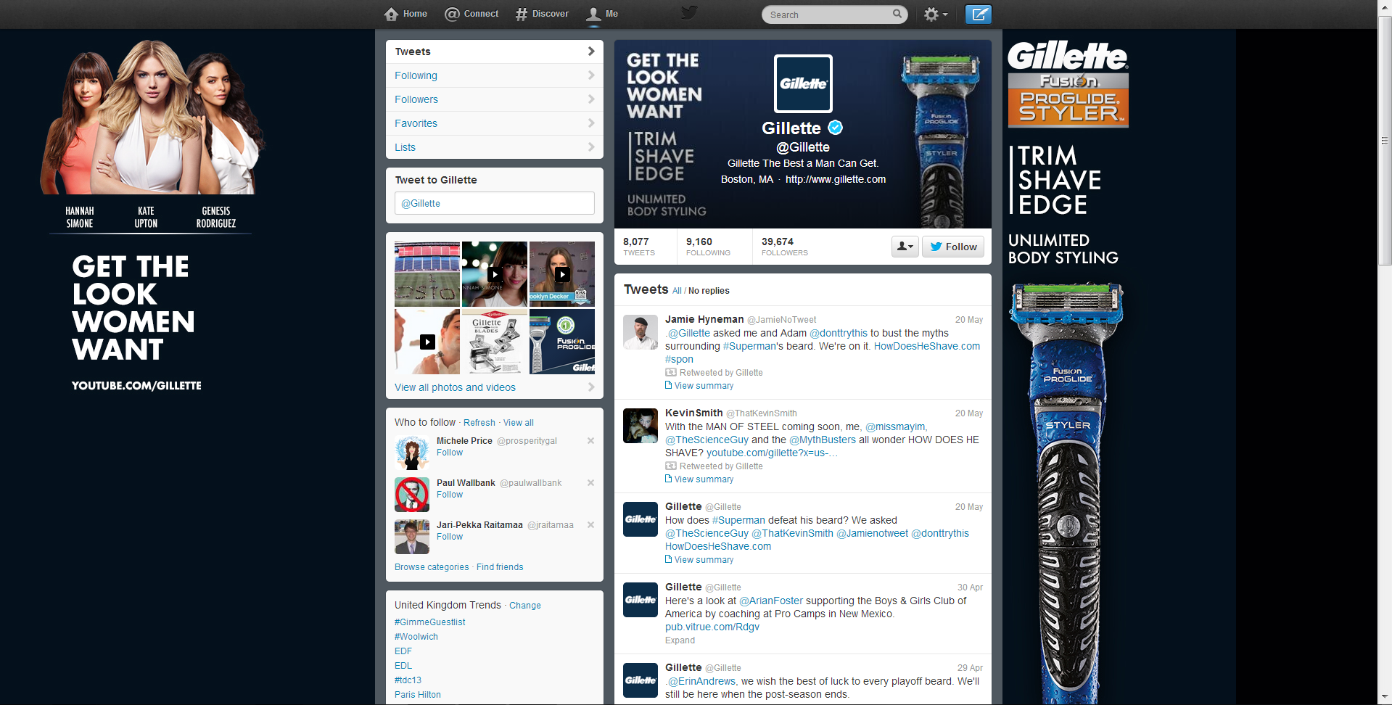Follow Michele Price
This screenshot has width=1392, height=705.
coord(450,453)
